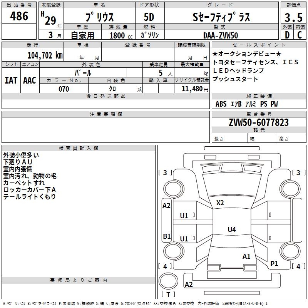Click the B1 mark on the car diagram
This screenshot has width=308, height=308.
(x=167, y=236)
